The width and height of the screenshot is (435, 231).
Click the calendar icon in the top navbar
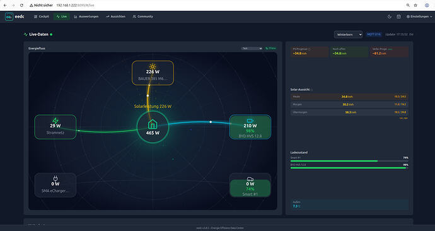point(398,16)
